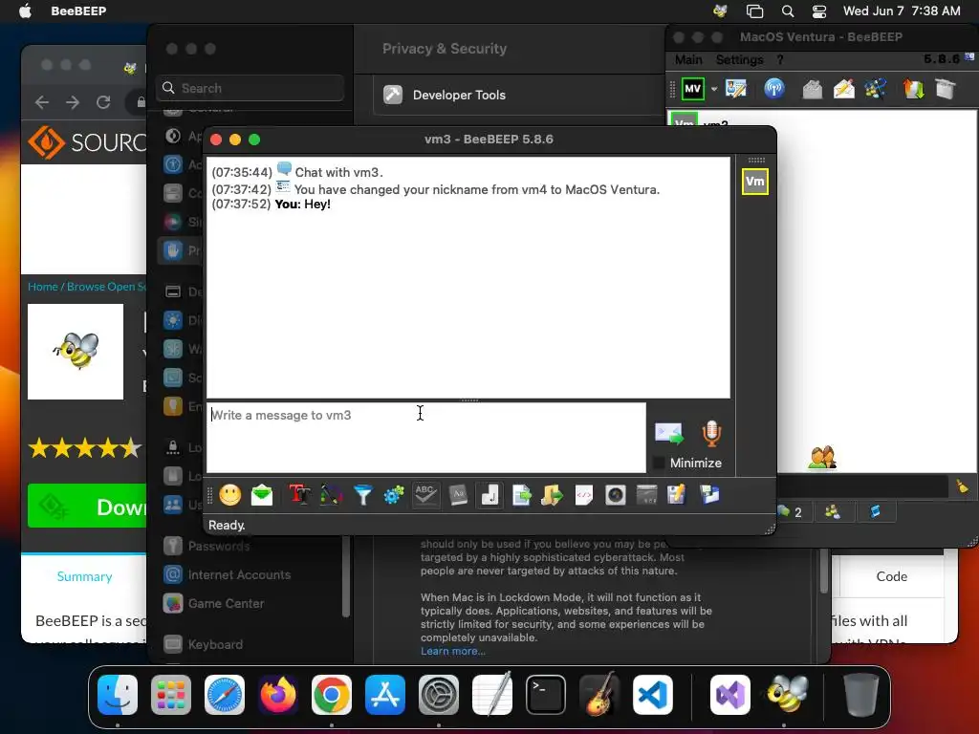Open the Code tab on SourceForge page

tap(892, 576)
